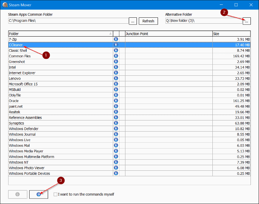
Task: Click the blue arrow icon in the Common Files row
Action: pos(116,56)
